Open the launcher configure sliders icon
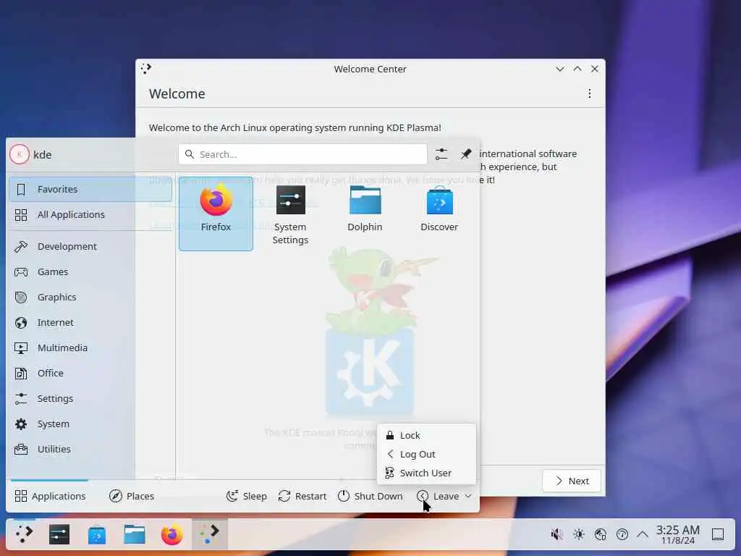The image size is (741, 556). coord(441,154)
